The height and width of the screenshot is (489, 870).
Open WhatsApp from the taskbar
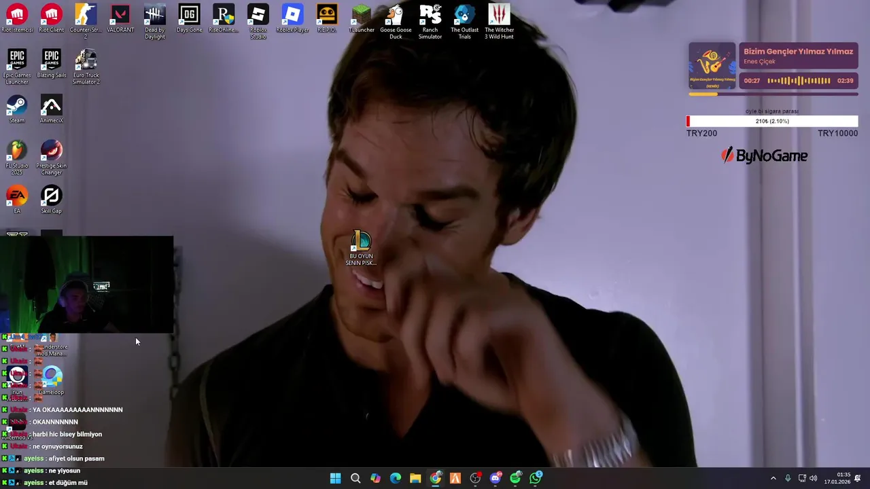(536, 478)
